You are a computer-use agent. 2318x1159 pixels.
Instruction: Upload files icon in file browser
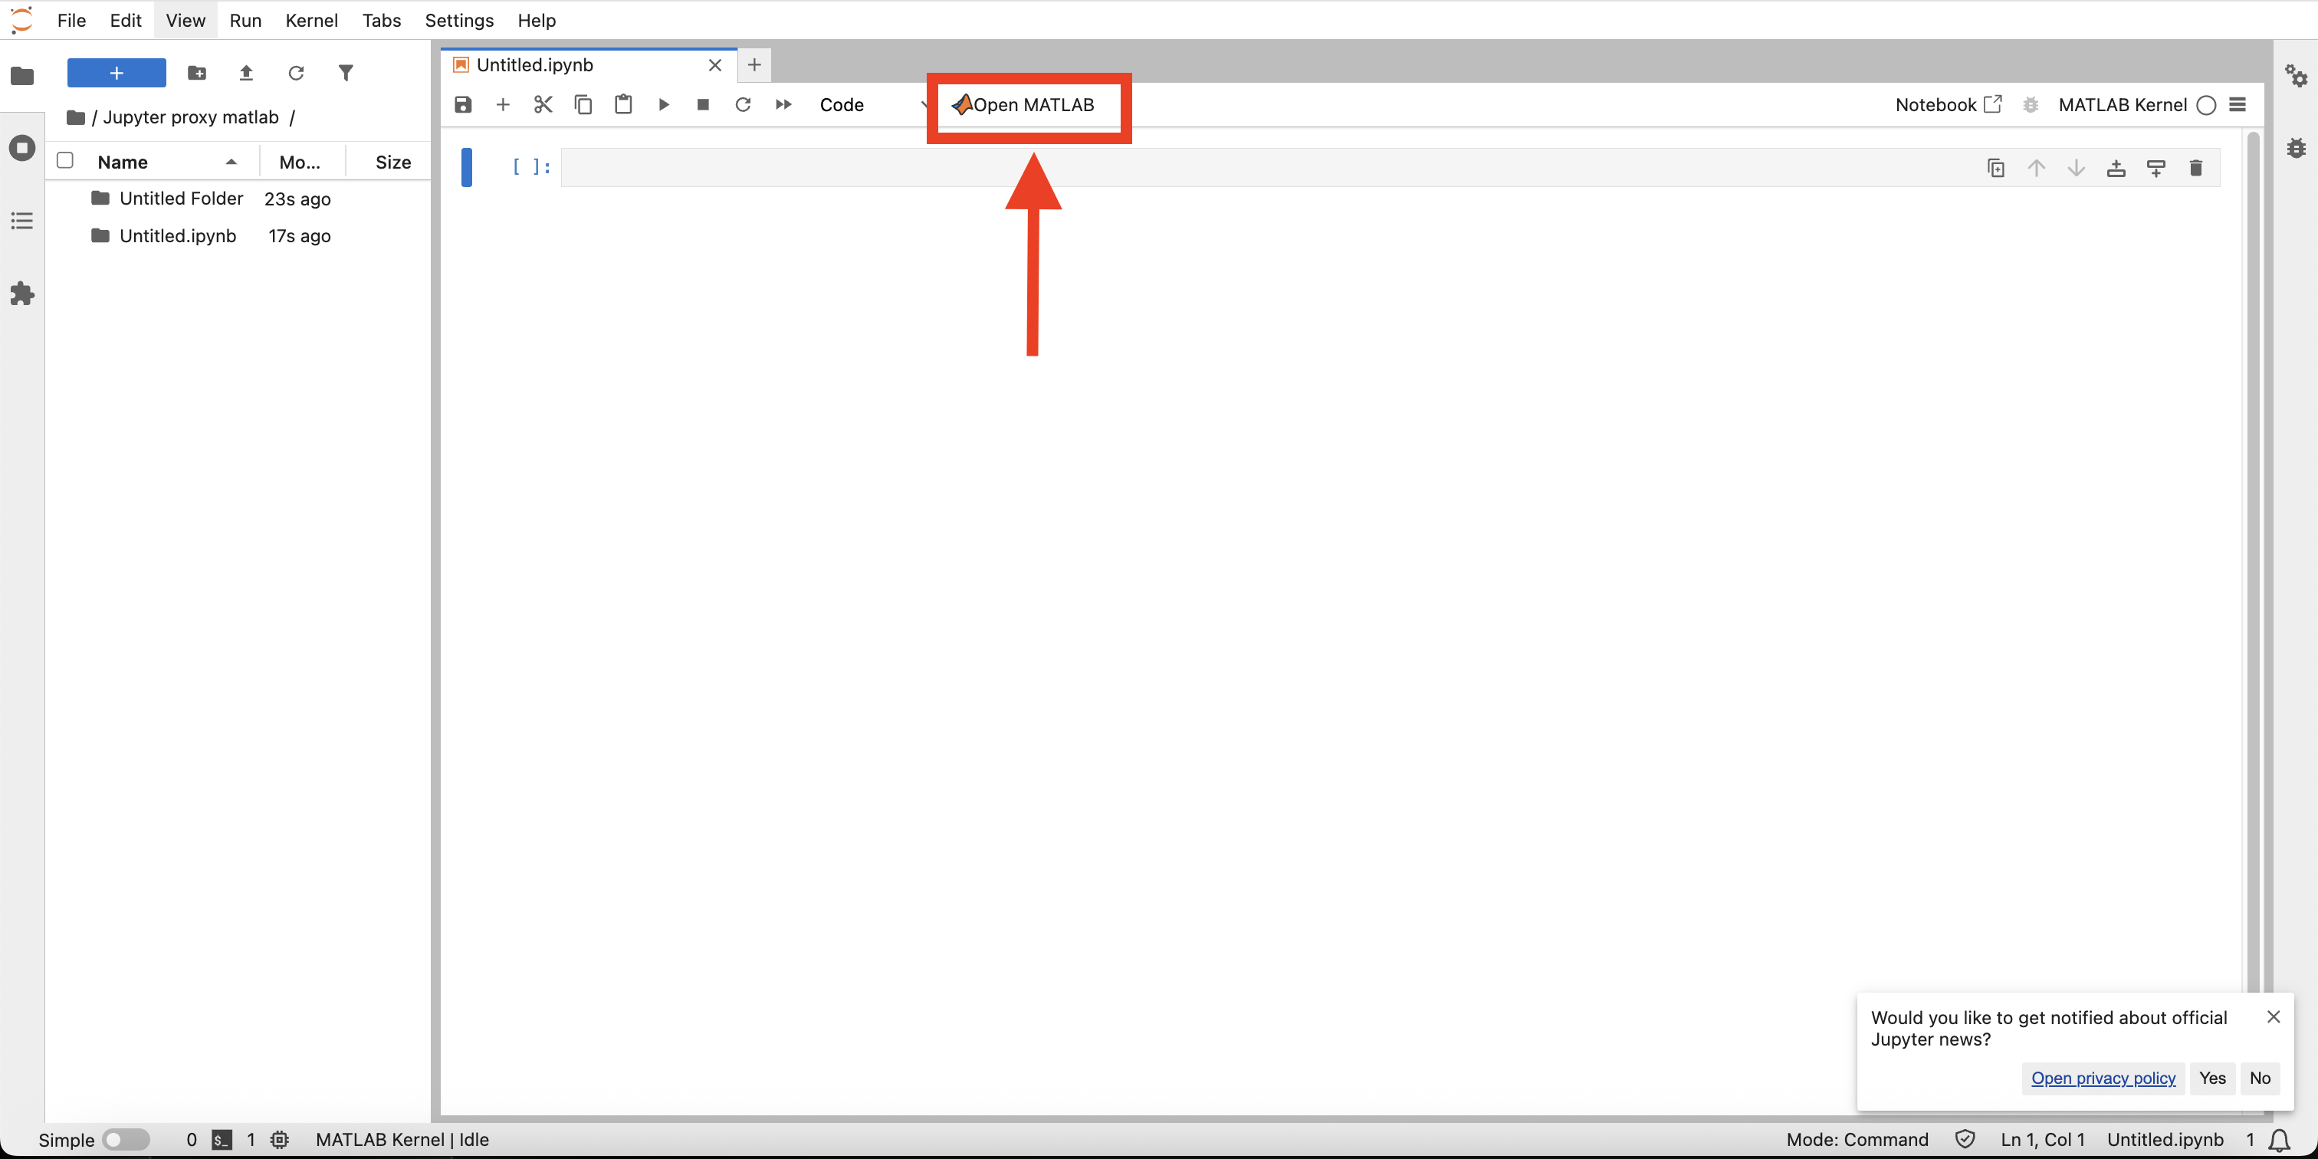[245, 73]
